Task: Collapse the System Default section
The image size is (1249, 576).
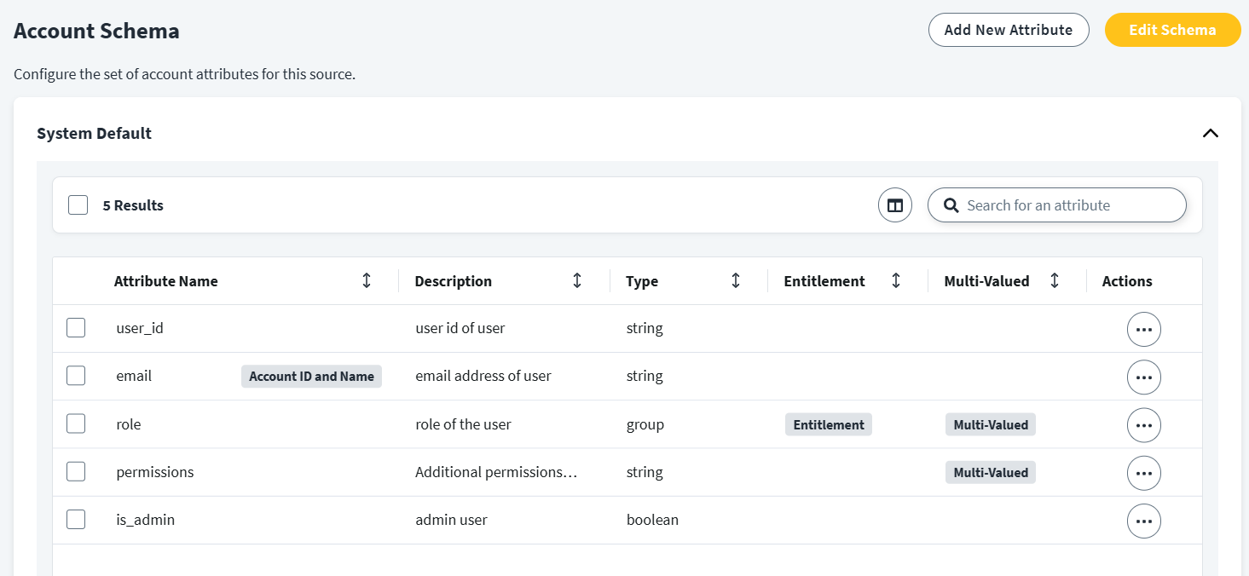Action: point(1210,133)
